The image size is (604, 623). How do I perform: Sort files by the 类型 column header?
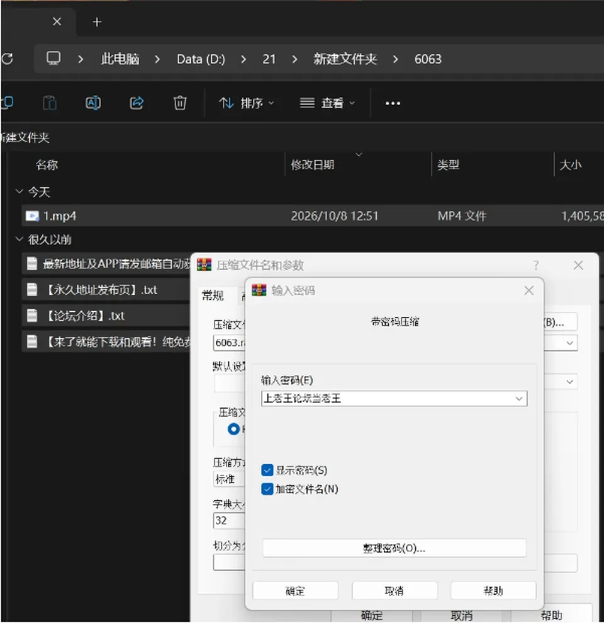click(448, 164)
